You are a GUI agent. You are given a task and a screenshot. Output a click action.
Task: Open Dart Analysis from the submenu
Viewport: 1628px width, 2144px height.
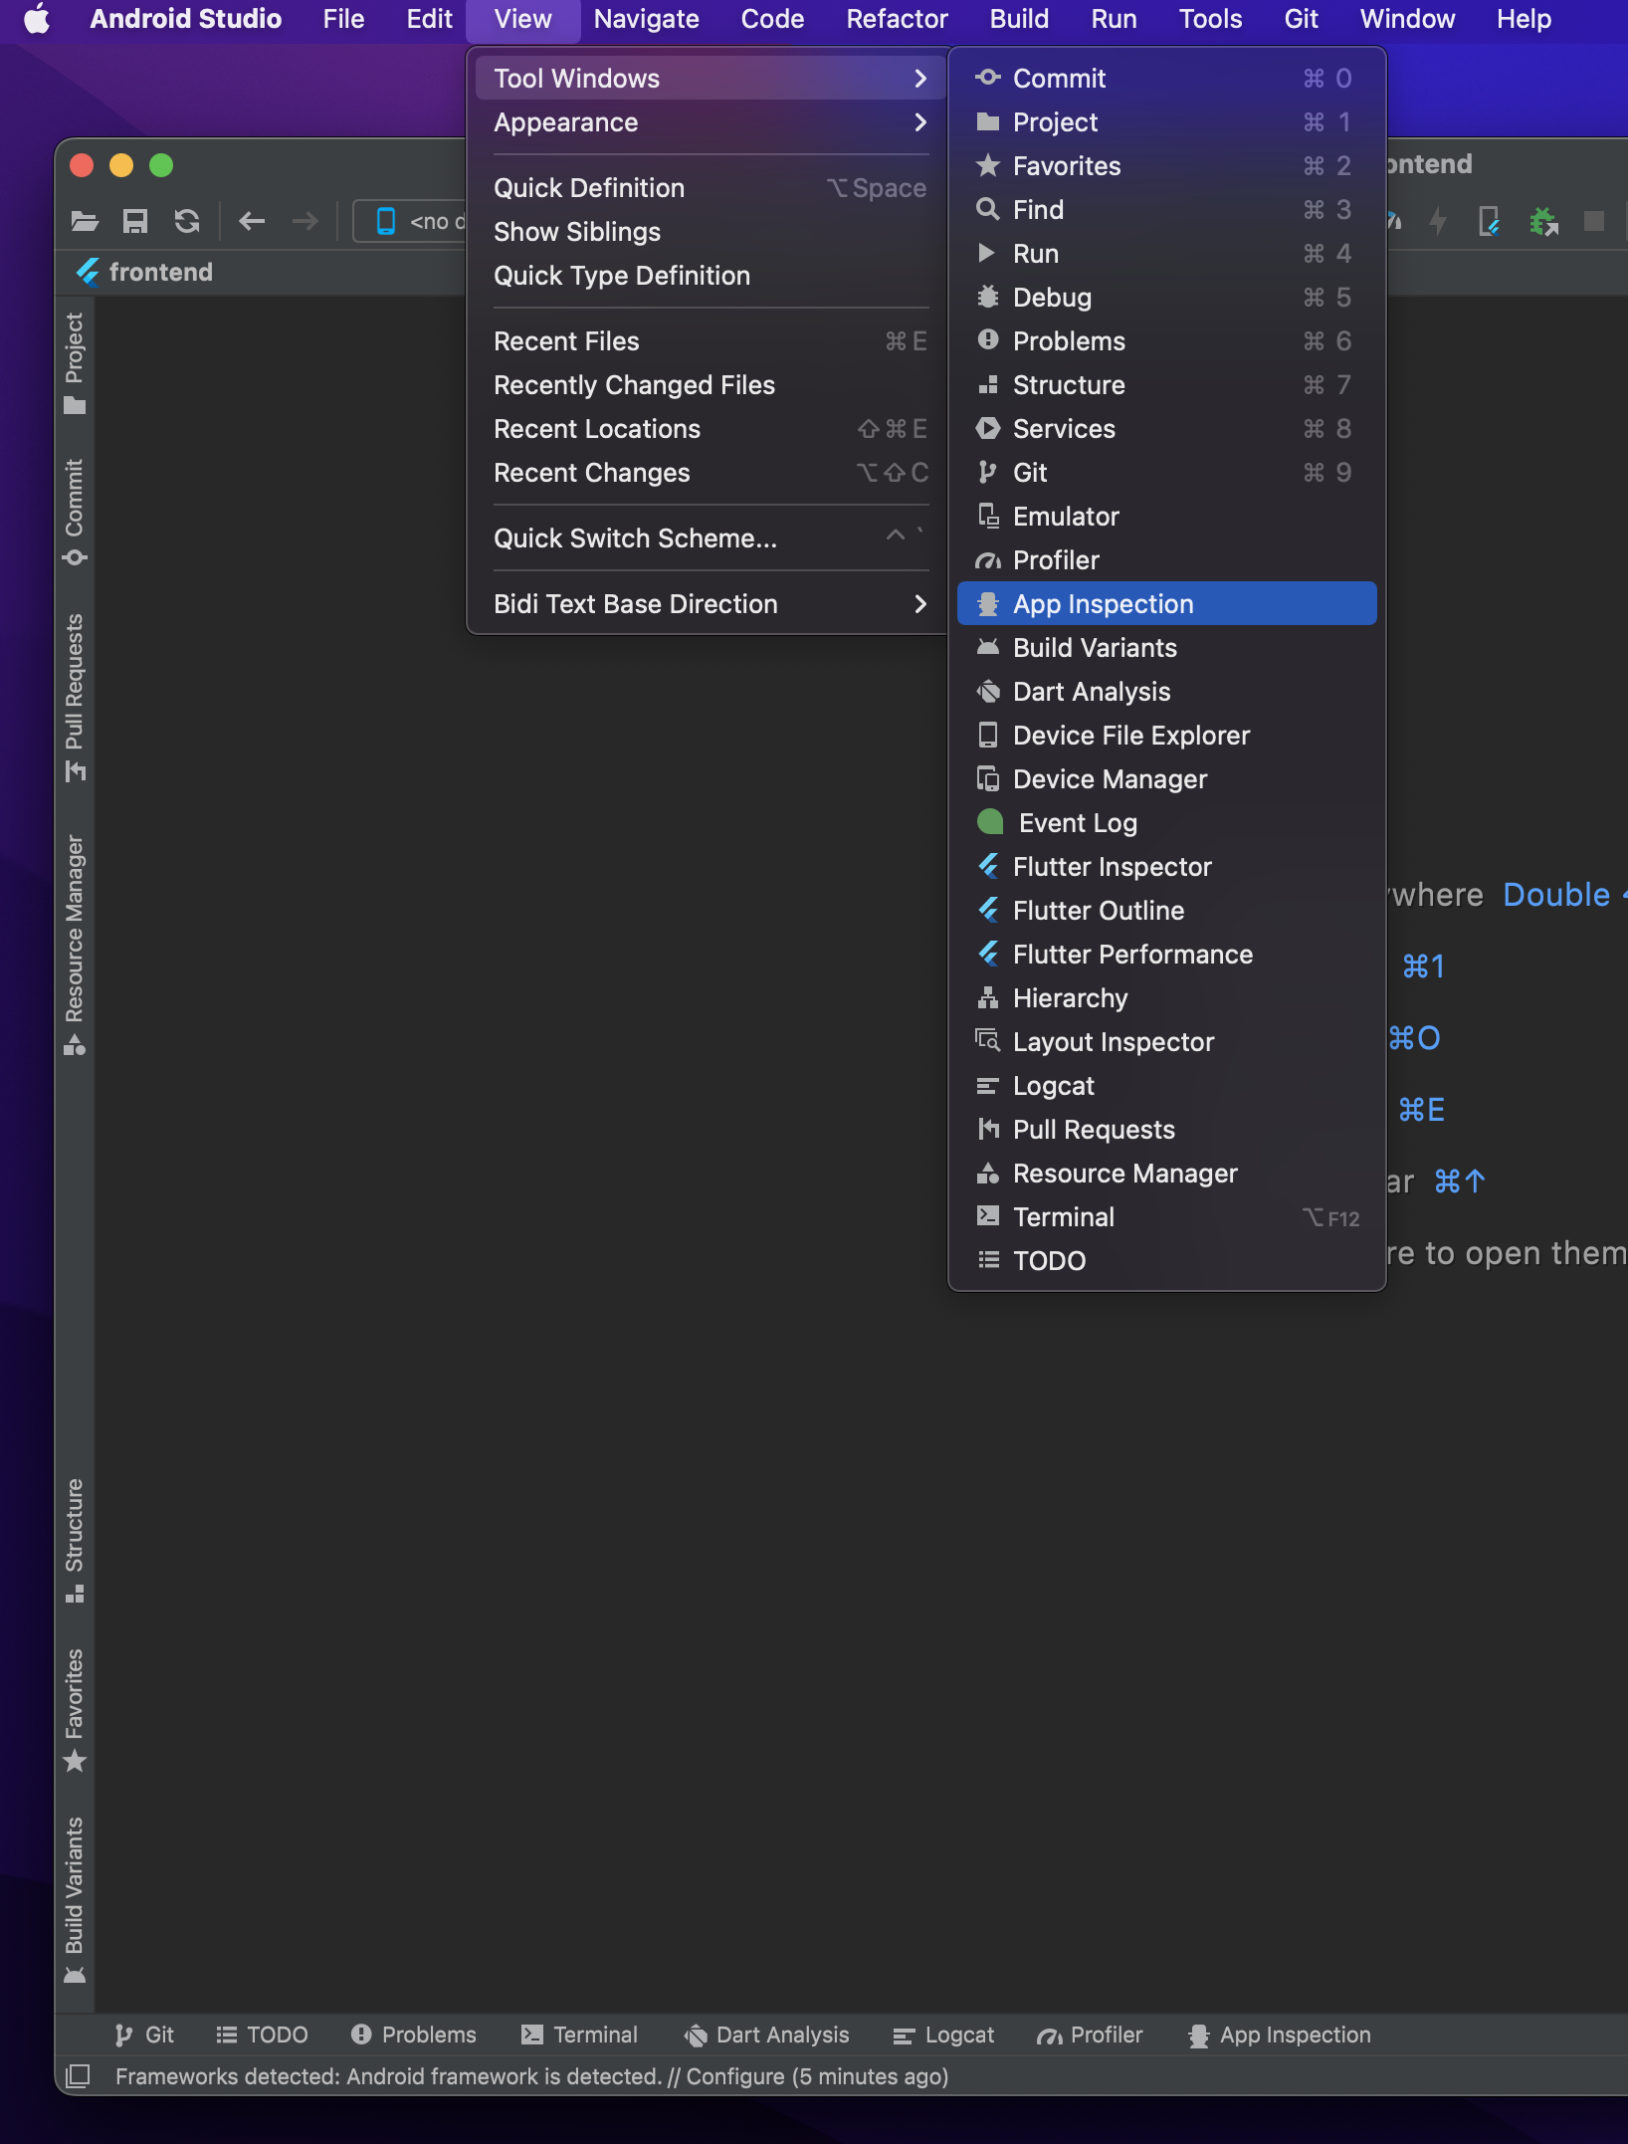point(1166,692)
